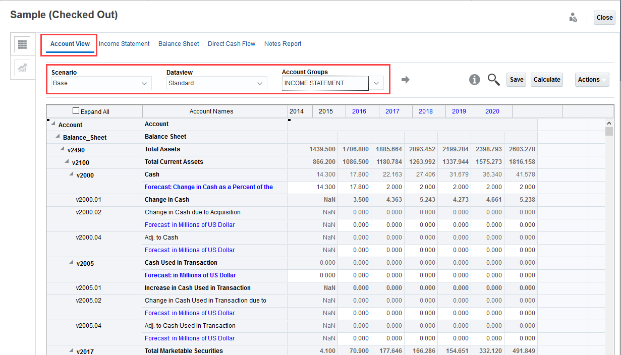Click the user profile icon near Close
The height and width of the screenshot is (355, 621).
click(x=573, y=17)
